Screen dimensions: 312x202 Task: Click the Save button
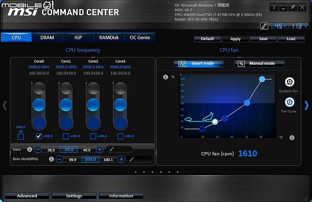tap(263, 39)
